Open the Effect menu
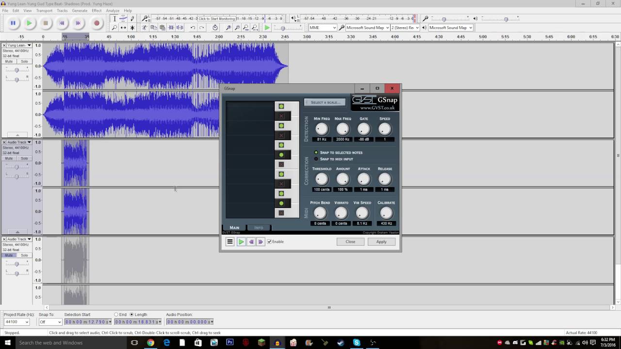 pyautogui.click(x=97, y=10)
